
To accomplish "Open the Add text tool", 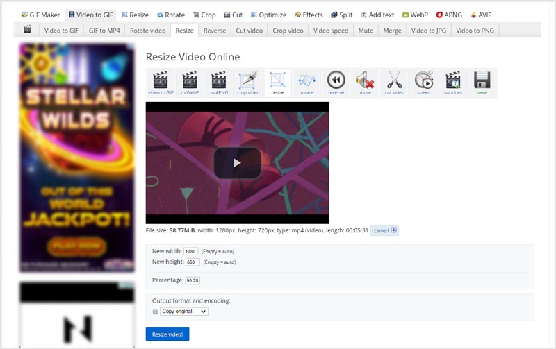I will pos(377,15).
